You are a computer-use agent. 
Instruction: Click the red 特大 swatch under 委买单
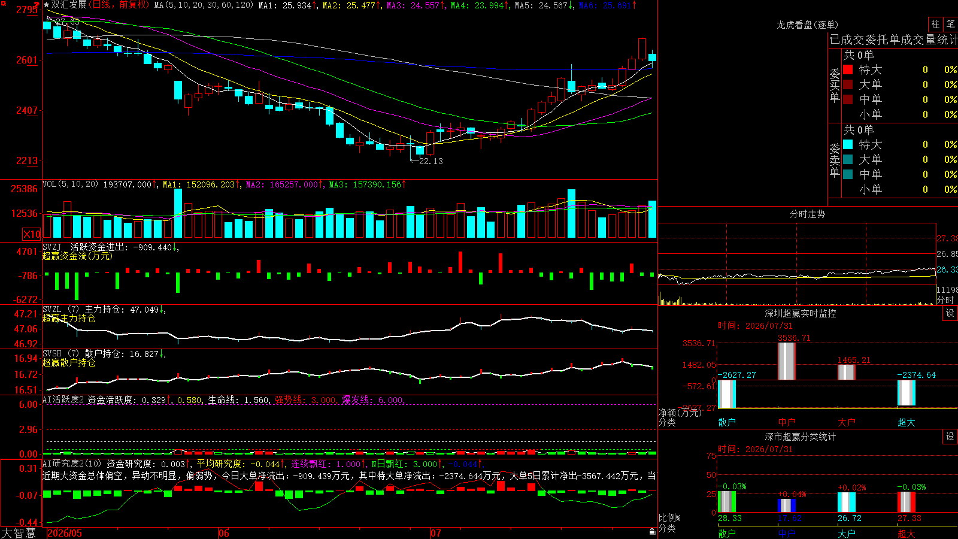(x=848, y=69)
